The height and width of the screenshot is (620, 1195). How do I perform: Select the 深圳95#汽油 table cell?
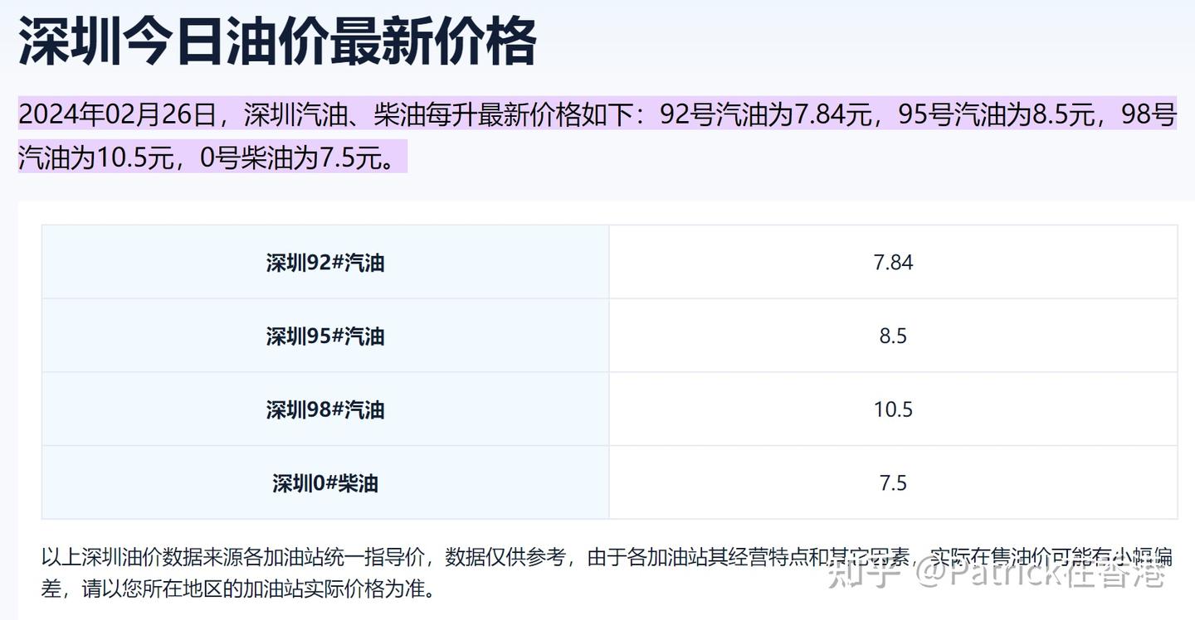click(325, 336)
